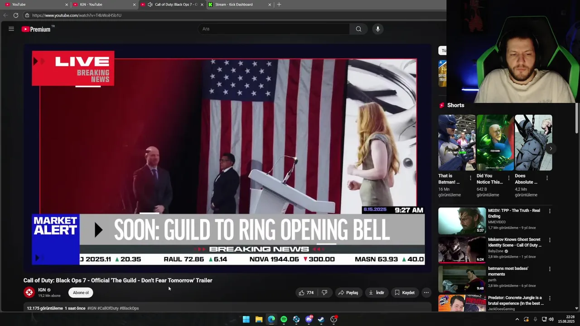Click the sidebar scrollbar down arrow
The image size is (580, 326).
(576, 308)
